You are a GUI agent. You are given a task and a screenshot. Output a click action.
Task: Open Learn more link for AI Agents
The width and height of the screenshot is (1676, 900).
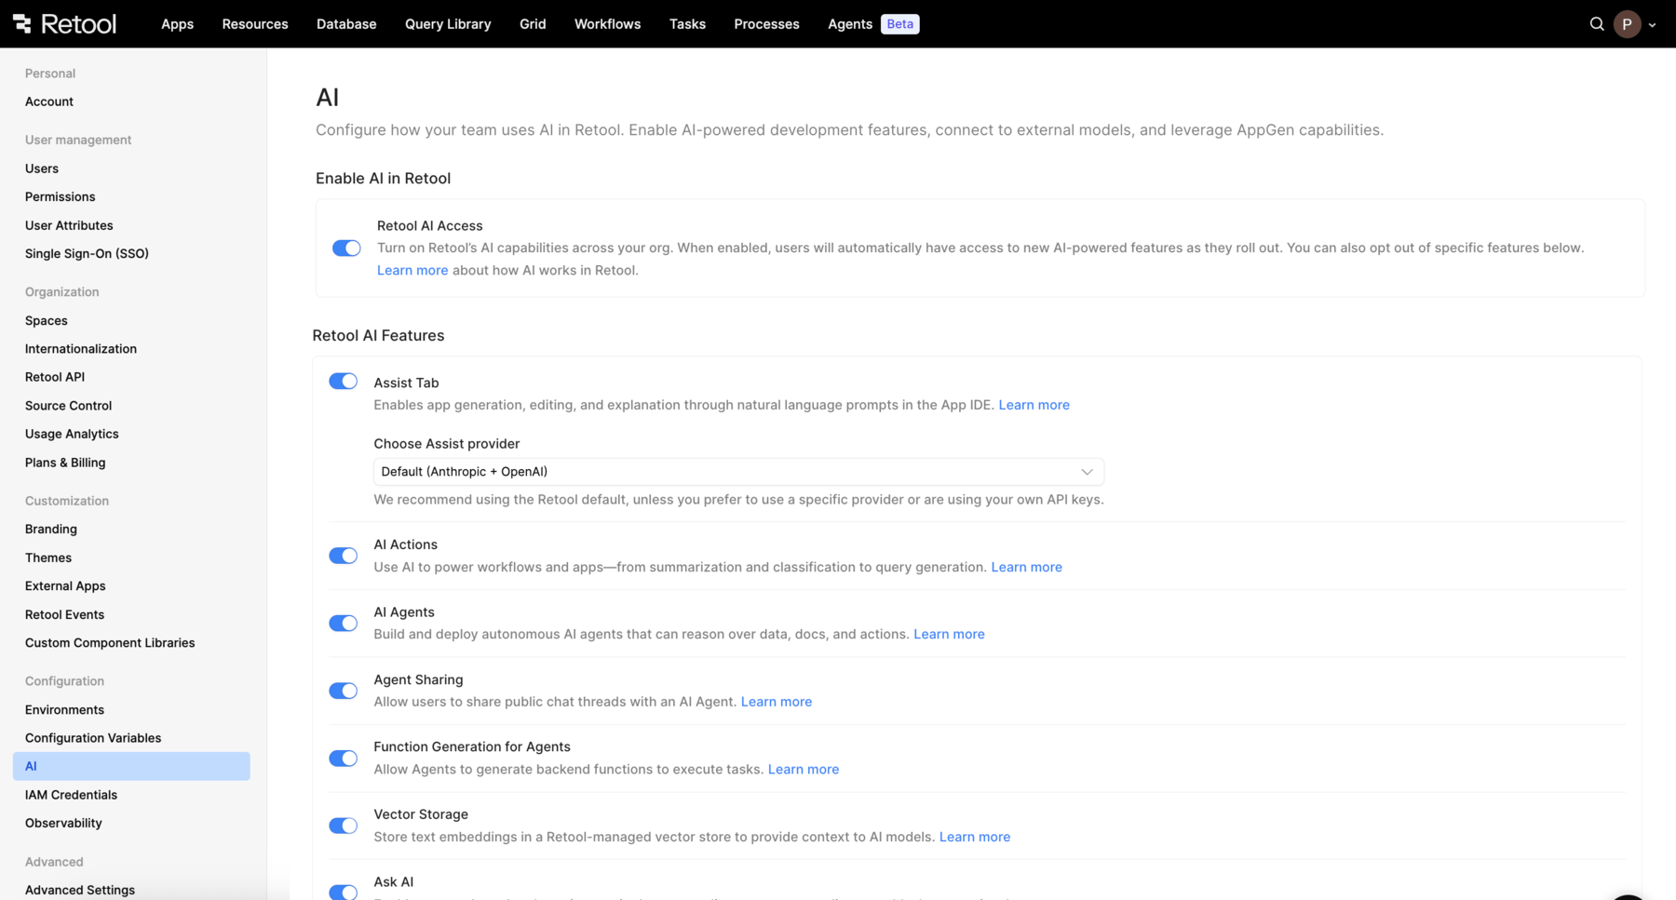tap(948, 634)
